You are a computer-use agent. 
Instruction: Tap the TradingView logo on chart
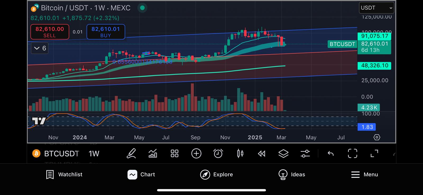click(39, 121)
